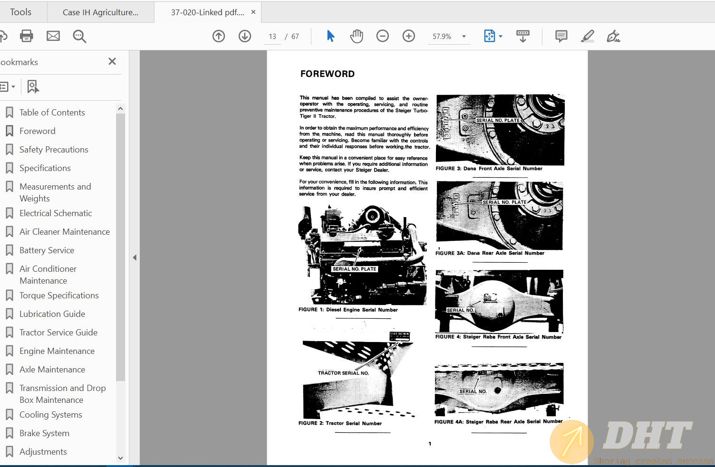
Task: Click the page number 1 at the bottom of the page
Action: click(430, 444)
